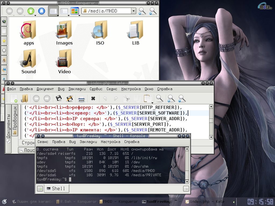Open the Закладки menu in Konsole
Viewport: 275px width, 206px height.
(88, 142)
